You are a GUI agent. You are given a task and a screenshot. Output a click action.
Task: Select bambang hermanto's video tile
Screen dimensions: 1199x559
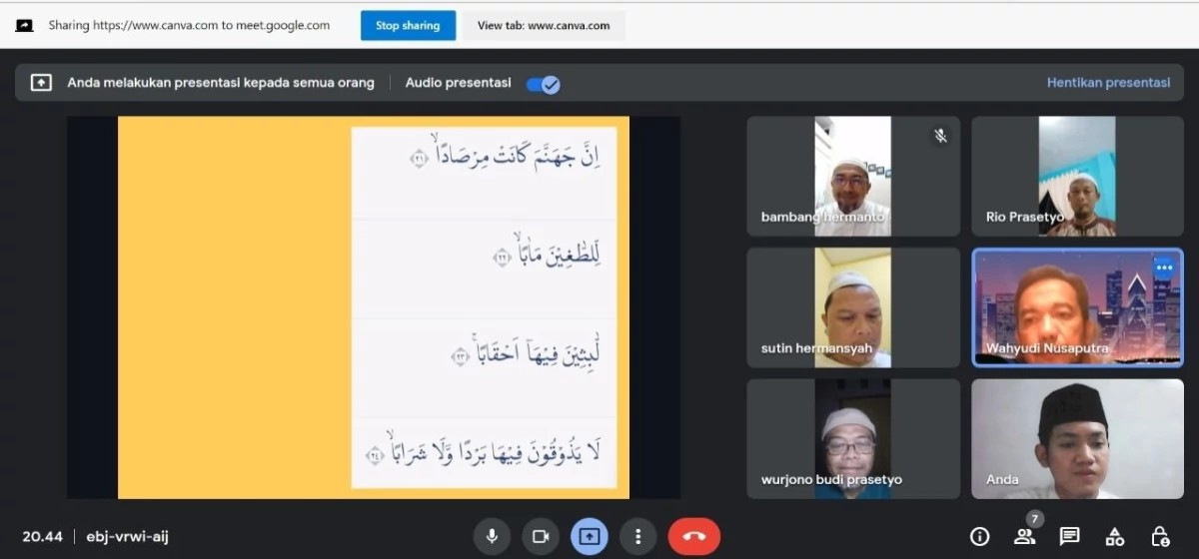click(853, 176)
